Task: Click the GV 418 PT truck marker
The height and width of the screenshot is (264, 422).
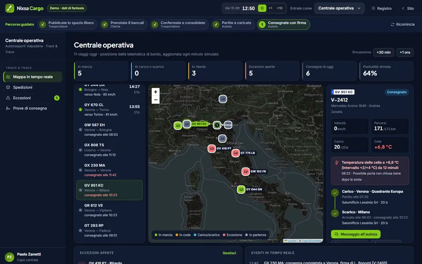Action: pyautogui.click(x=212, y=148)
